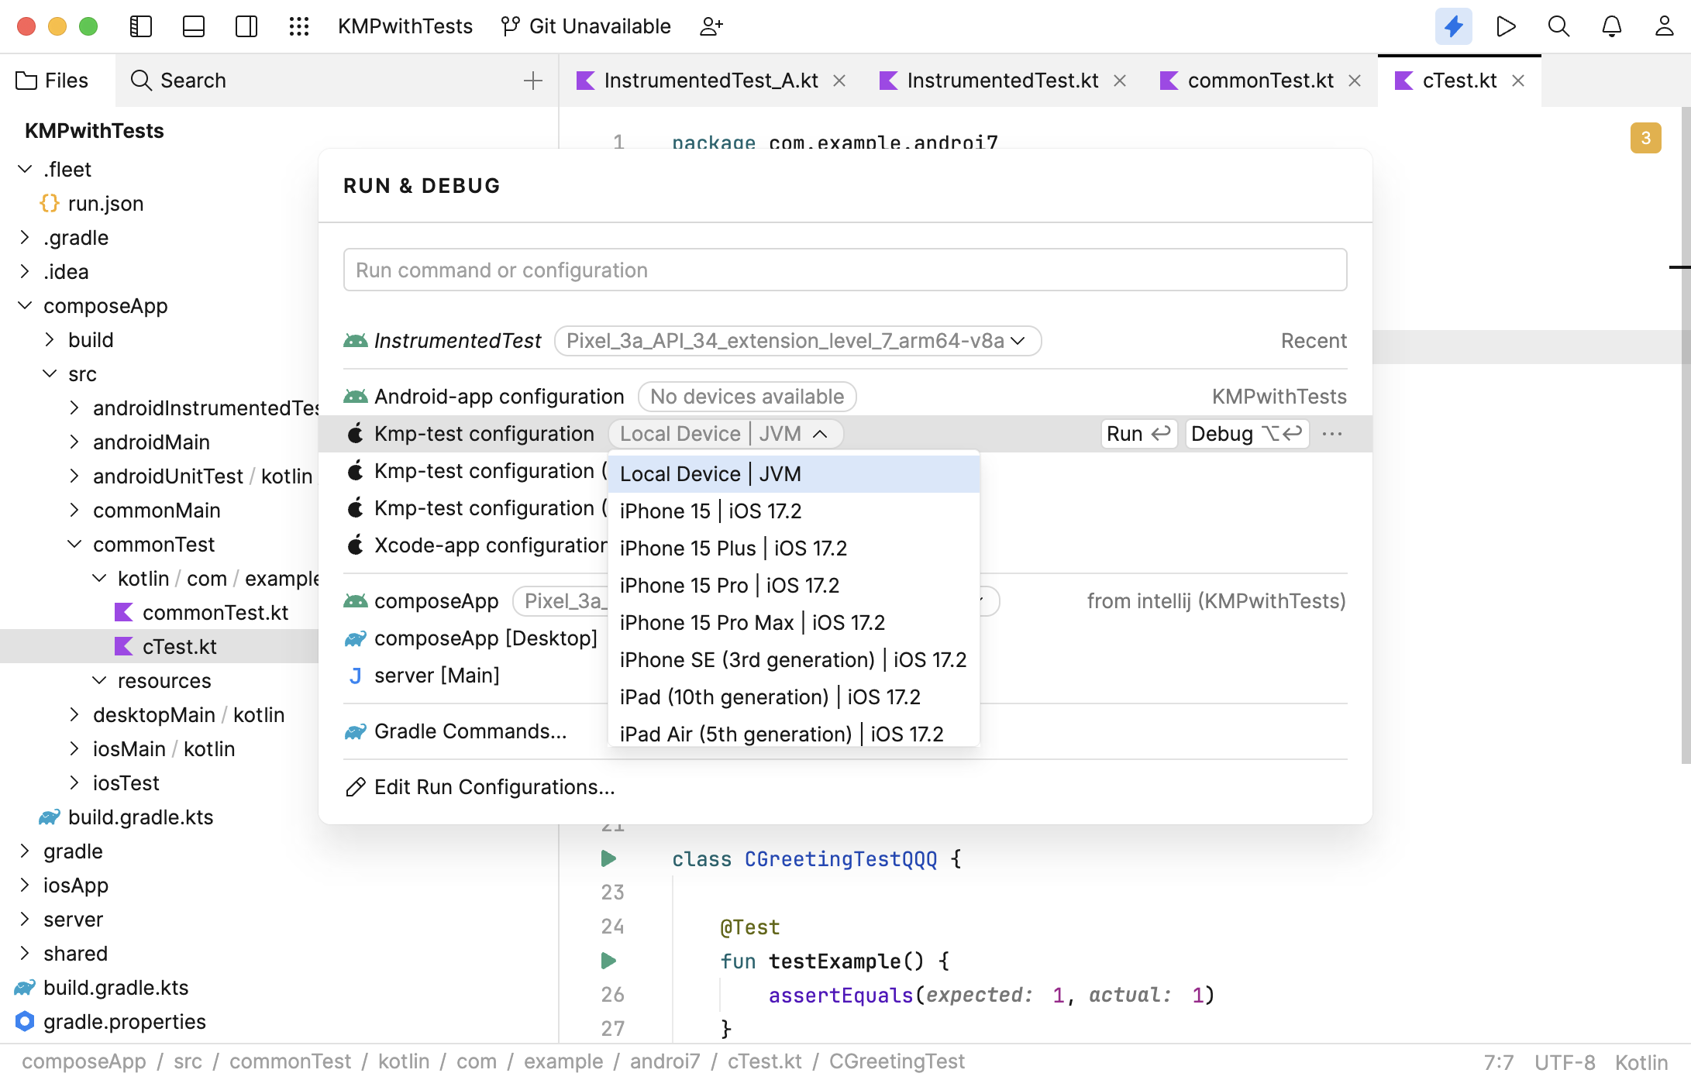The height and width of the screenshot is (1080, 1691).
Task: Click the run gutter icon beside CGreetingTestQQQ
Action: (x=608, y=858)
